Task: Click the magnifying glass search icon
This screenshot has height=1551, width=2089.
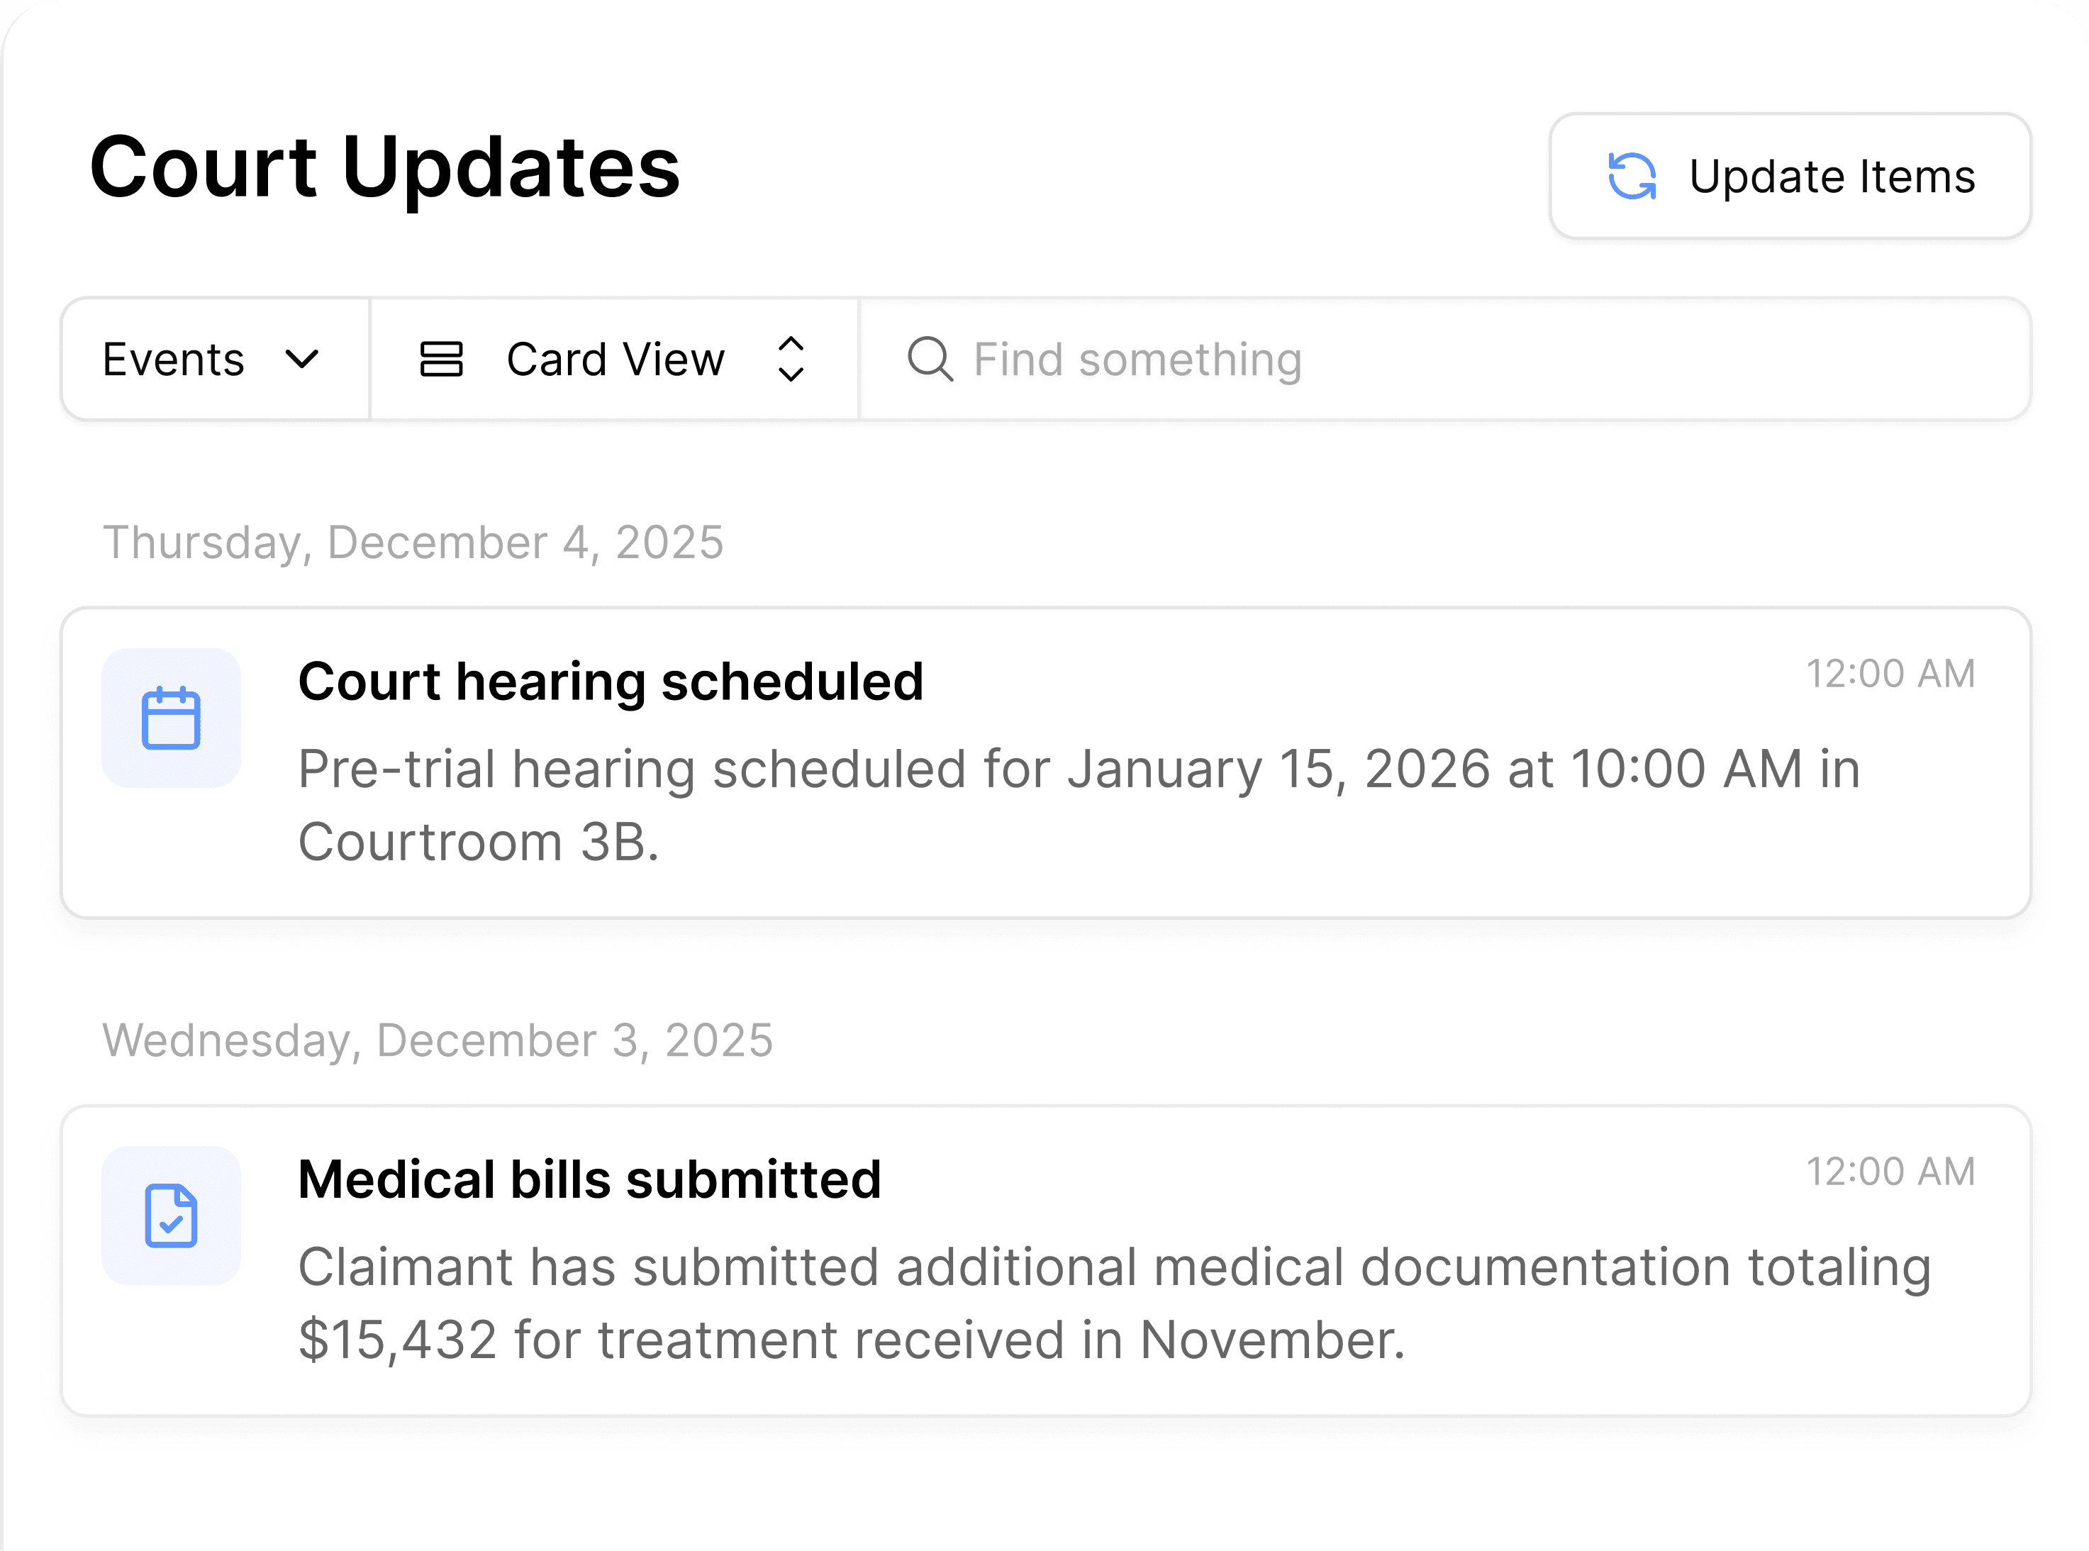Action: point(929,360)
